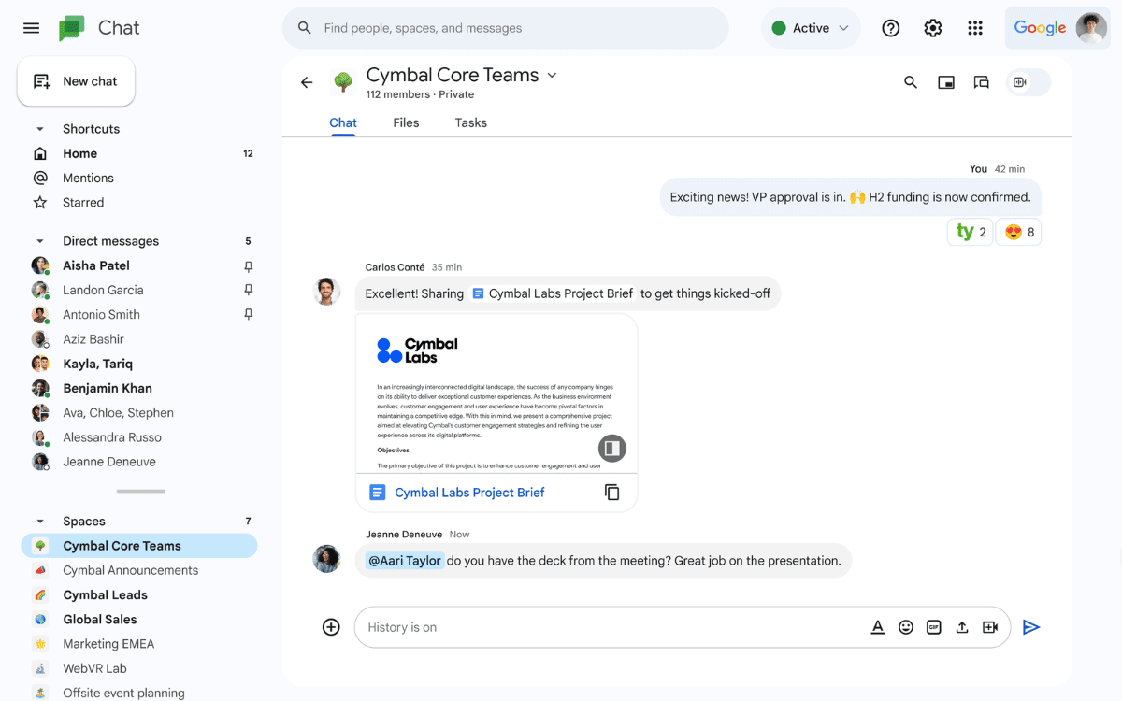Open the Cymbal Labs Project Brief document link
The width and height of the screenshot is (1122, 701).
[468, 492]
